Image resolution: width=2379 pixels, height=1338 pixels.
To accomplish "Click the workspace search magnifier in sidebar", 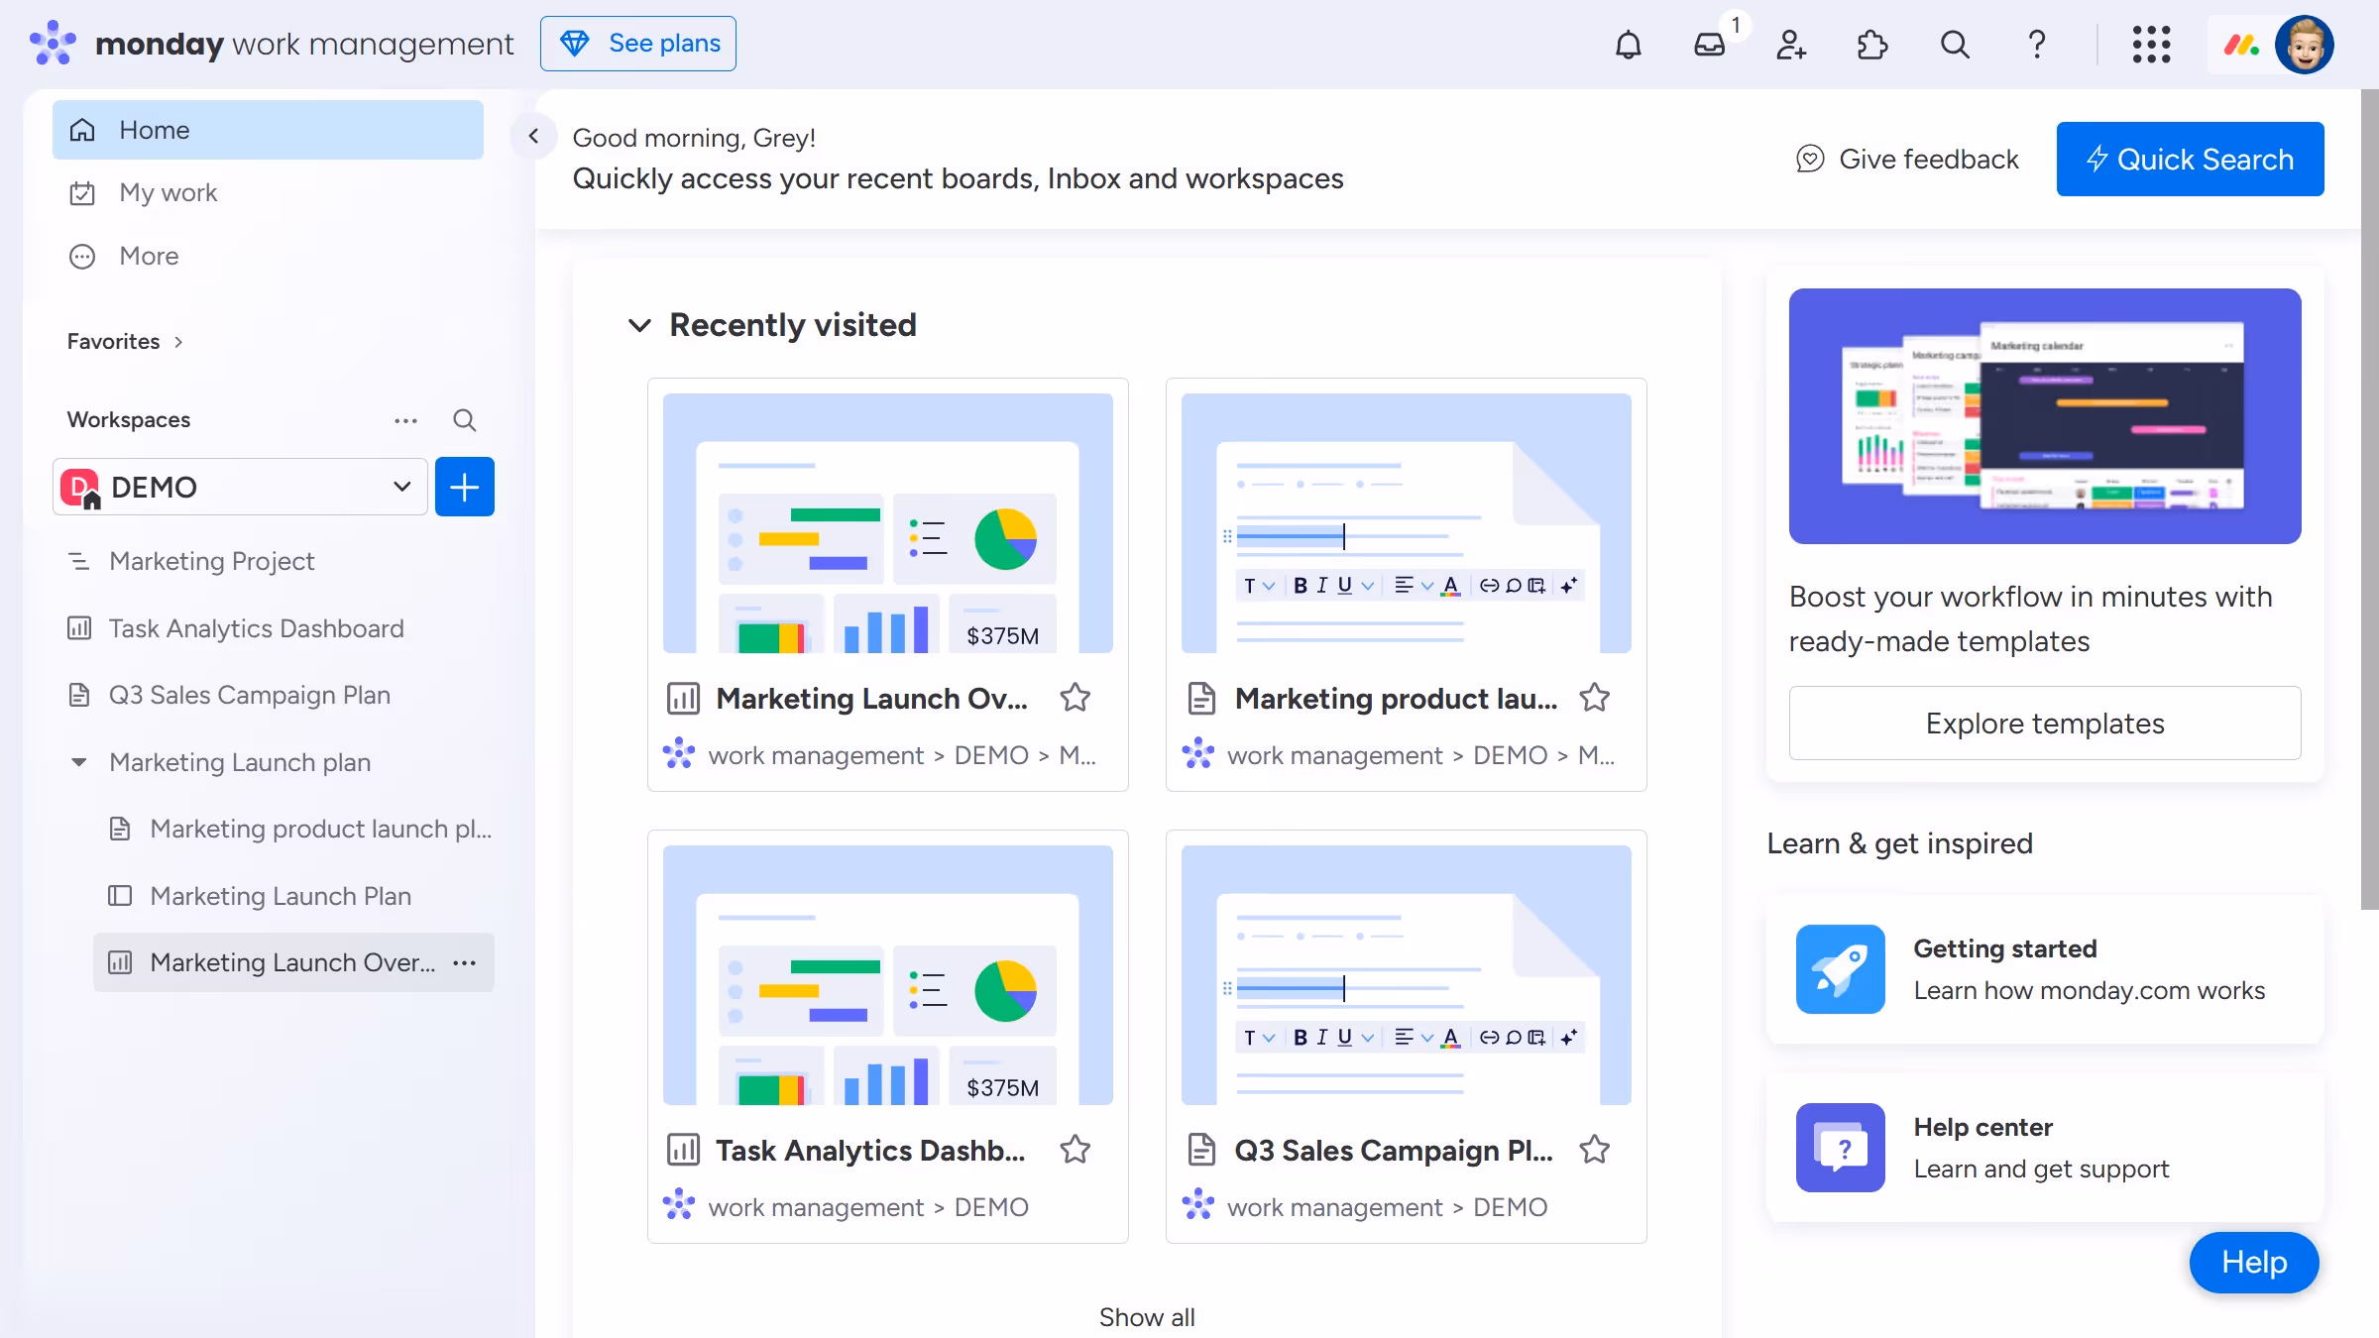I will tap(464, 420).
